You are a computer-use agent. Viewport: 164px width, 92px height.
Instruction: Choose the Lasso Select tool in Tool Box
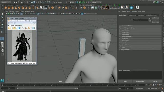pos(2,17)
